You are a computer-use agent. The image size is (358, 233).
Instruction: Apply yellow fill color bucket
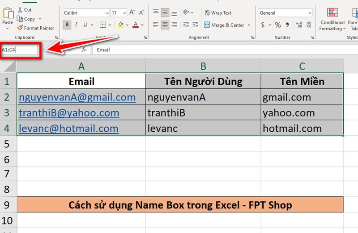pyautogui.click(x=120, y=25)
